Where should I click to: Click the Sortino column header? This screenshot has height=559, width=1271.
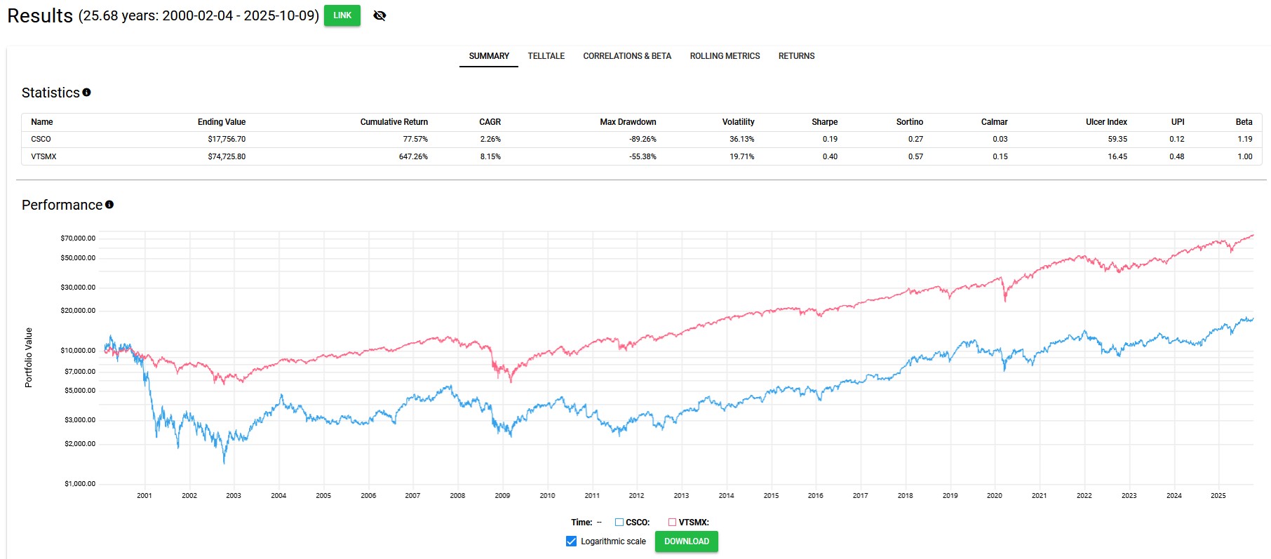tap(910, 122)
